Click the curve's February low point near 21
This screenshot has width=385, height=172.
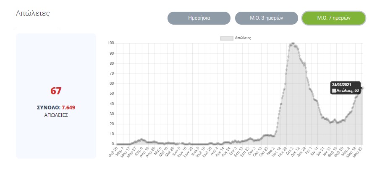point(331,123)
